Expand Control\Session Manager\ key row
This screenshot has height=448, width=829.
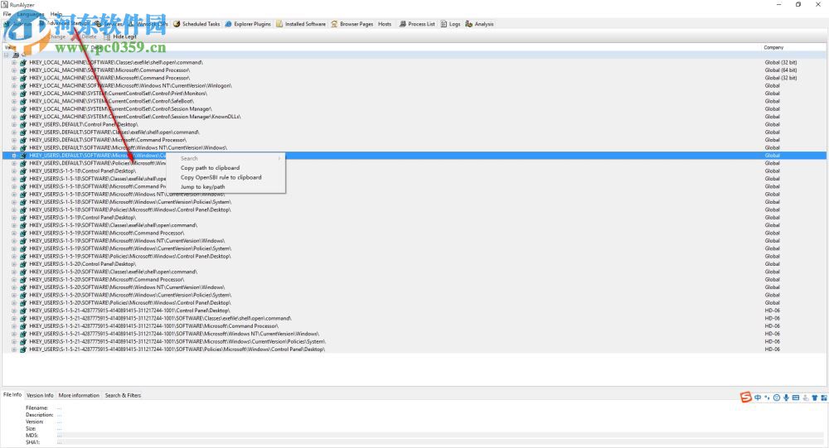pyautogui.click(x=14, y=108)
